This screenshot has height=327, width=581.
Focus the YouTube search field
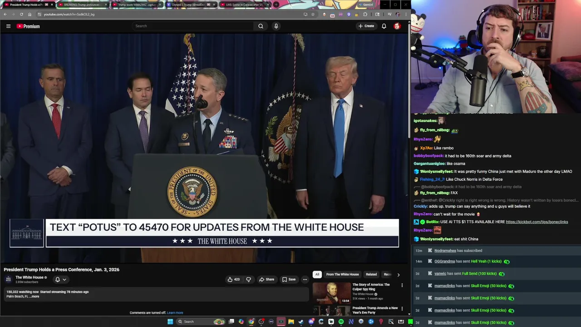coord(193,26)
